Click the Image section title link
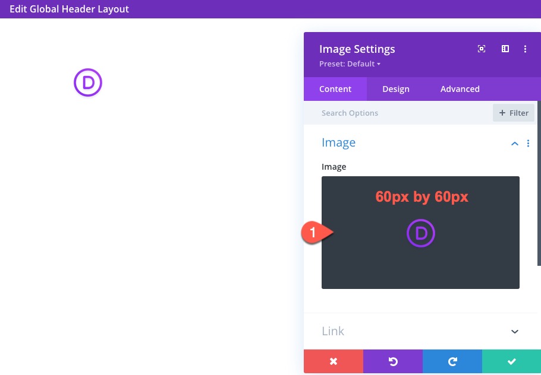Image resolution: width=541 pixels, height=375 pixels. [338, 142]
